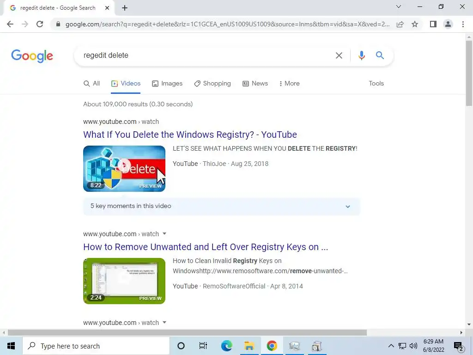This screenshot has height=355, width=473.
Task: Open dropdown arrow beside third youtube.com watch URL
Action: click(164, 322)
